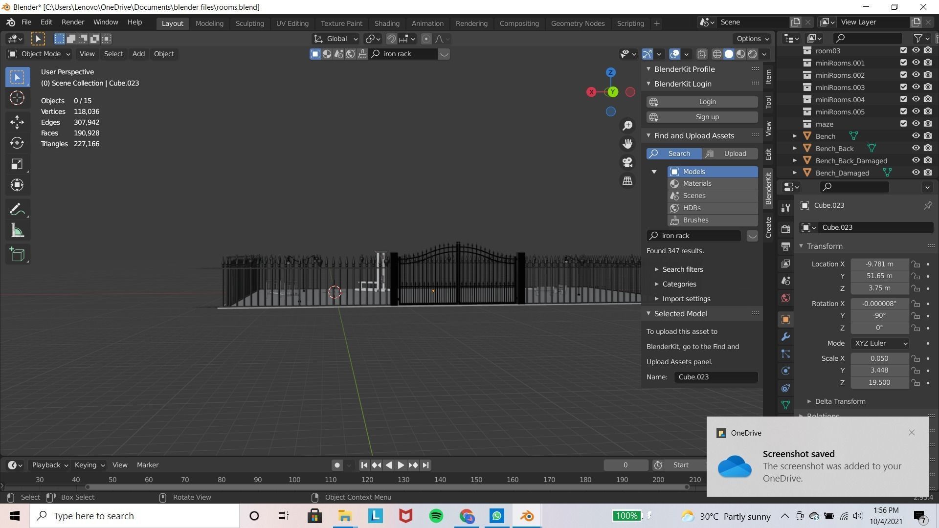Disable Bench_Damaged in renders

(928, 173)
